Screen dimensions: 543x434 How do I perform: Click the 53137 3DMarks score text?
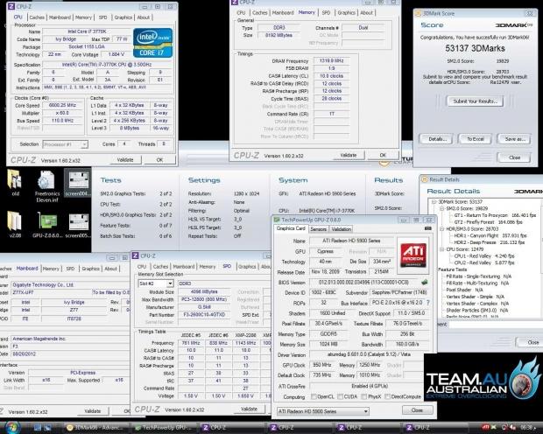coord(475,48)
